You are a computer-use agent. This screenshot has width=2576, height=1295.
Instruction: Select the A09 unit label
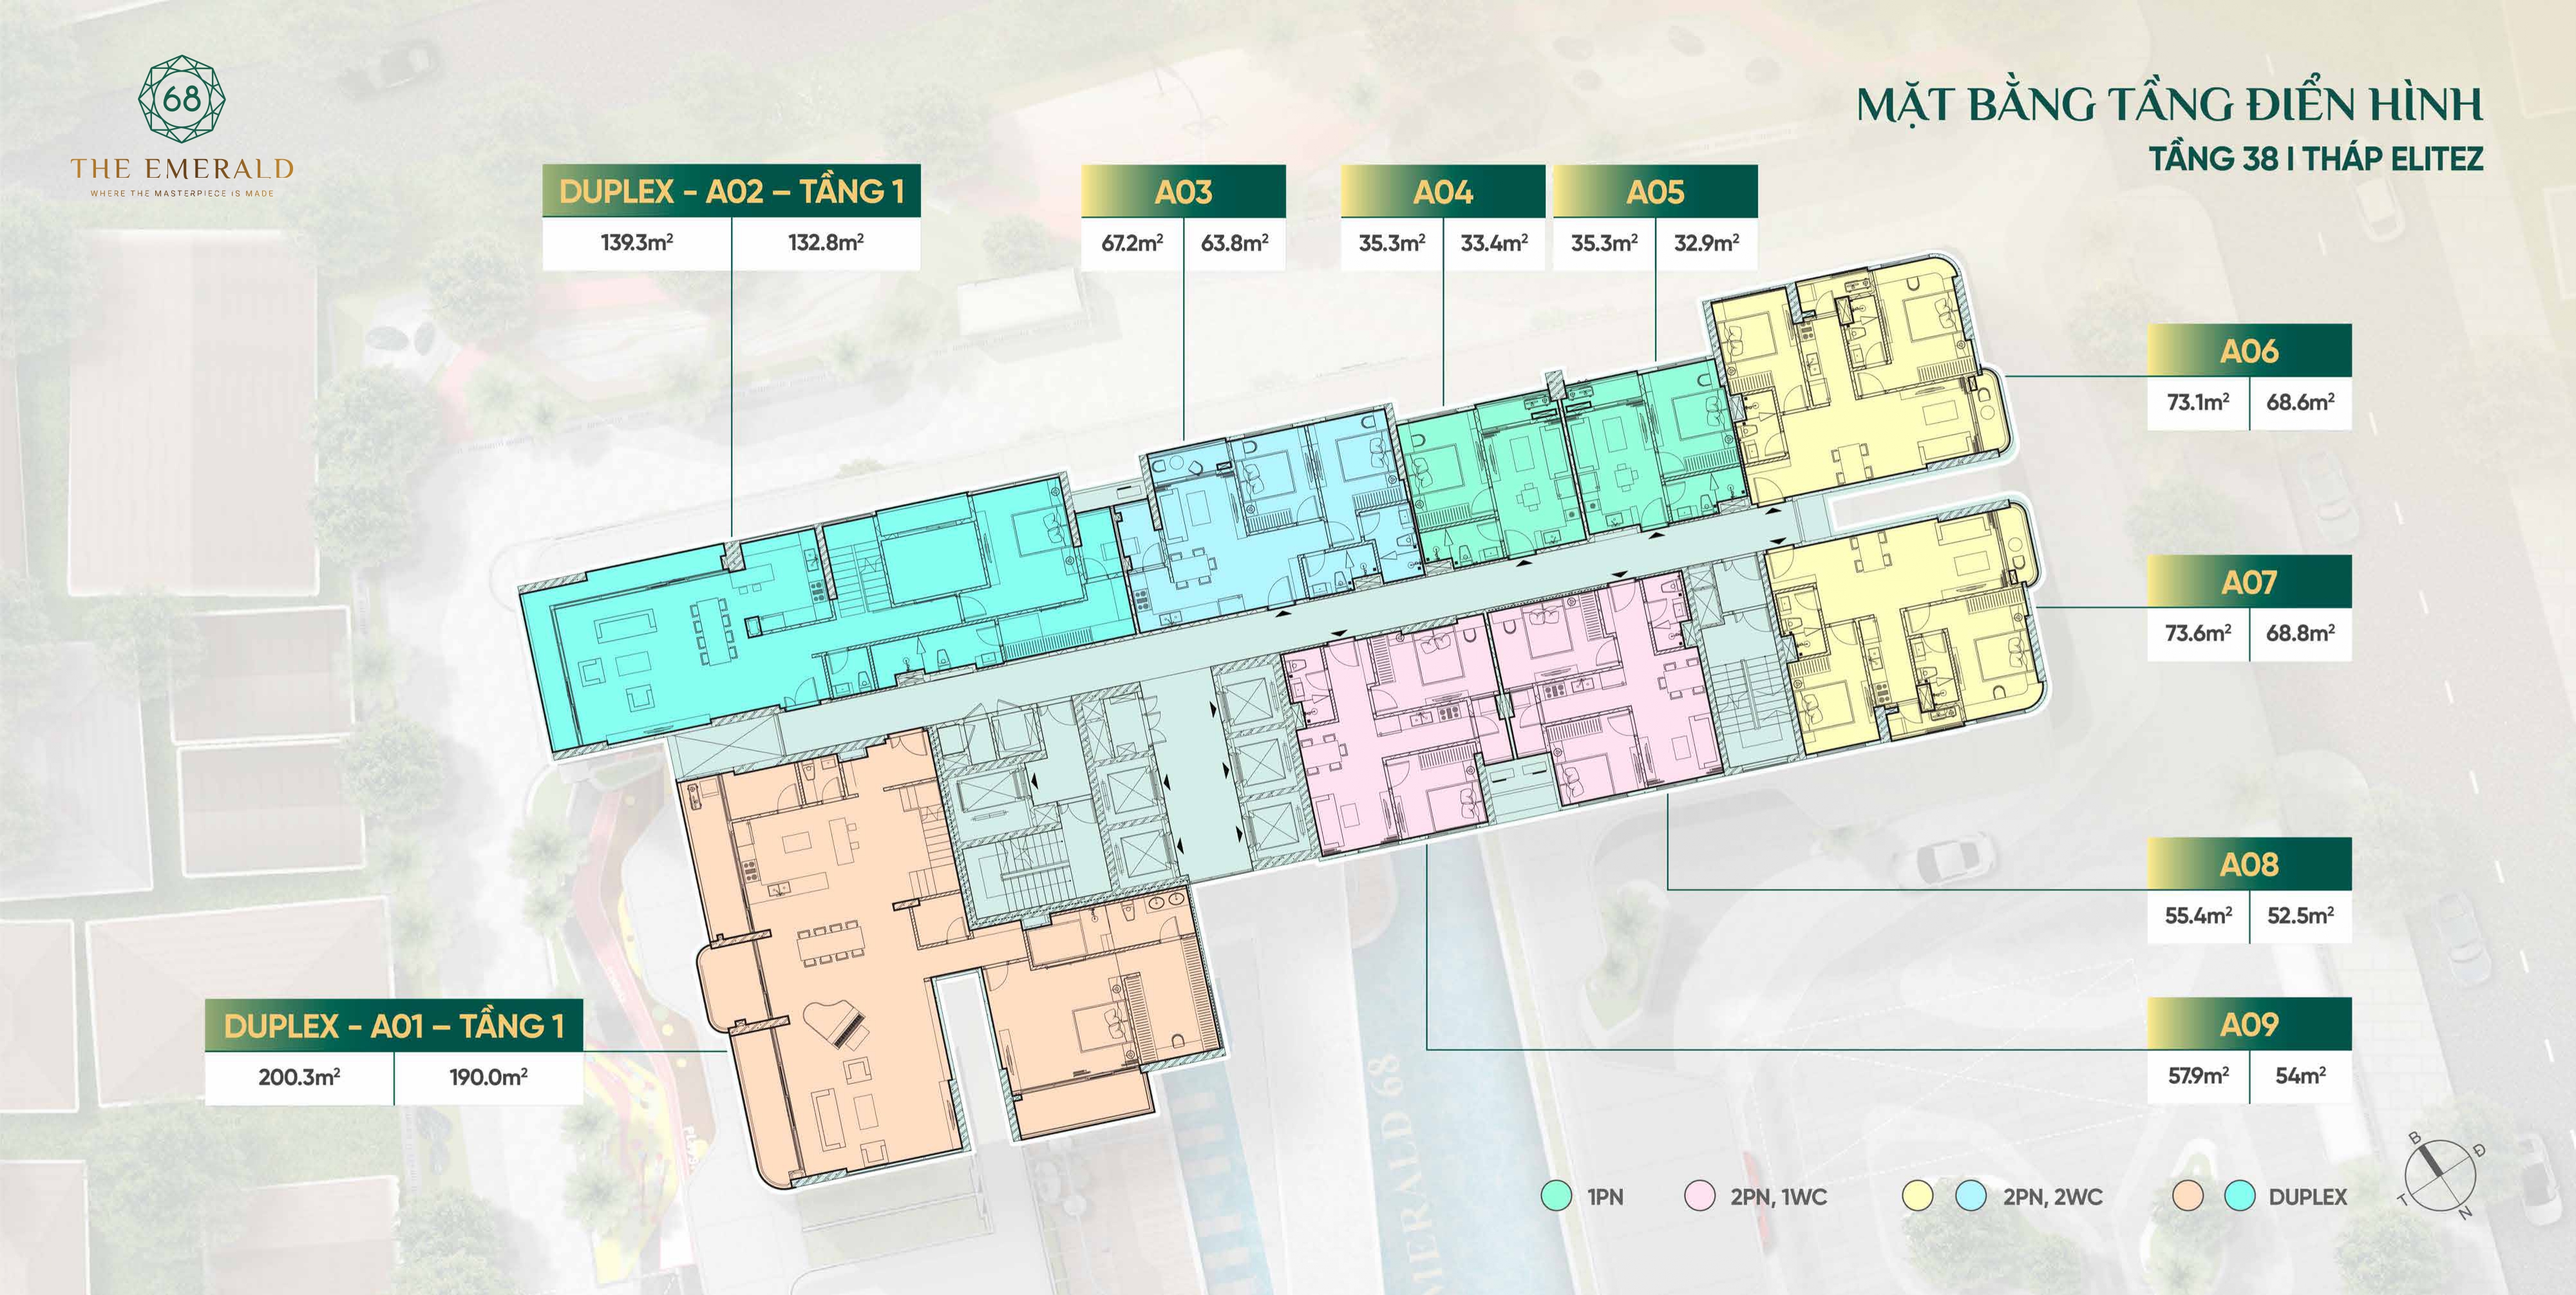[2249, 1024]
